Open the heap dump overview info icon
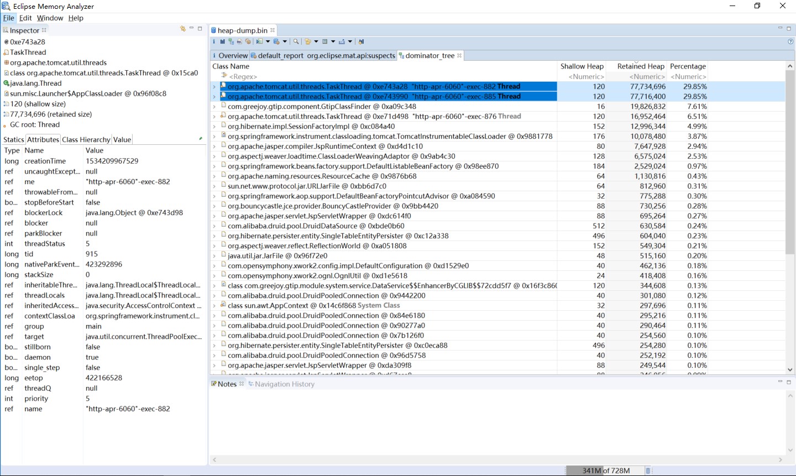Screen dimensions: 796x476 [x=214, y=41]
